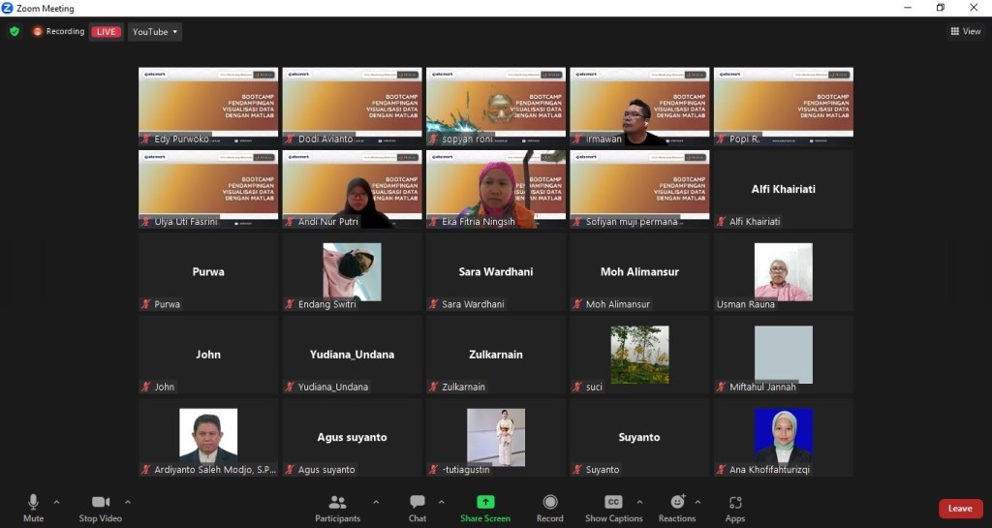992x528 pixels.
Task: Open the Reactions emoji picker
Action: [x=677, y=502]
